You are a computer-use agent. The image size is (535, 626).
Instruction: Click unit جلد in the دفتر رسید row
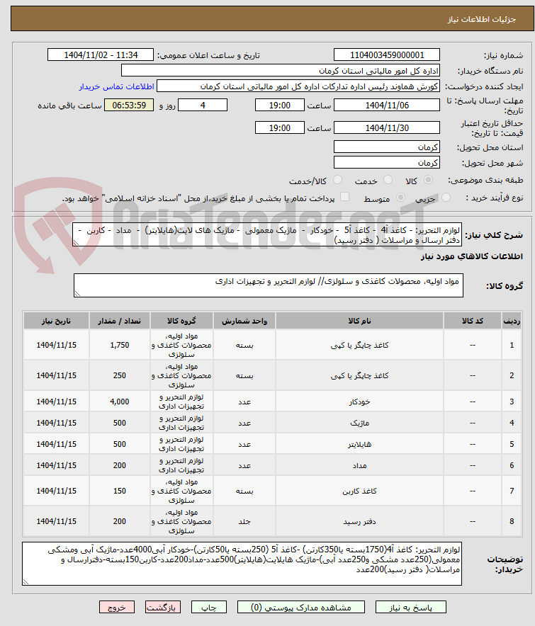244,521
